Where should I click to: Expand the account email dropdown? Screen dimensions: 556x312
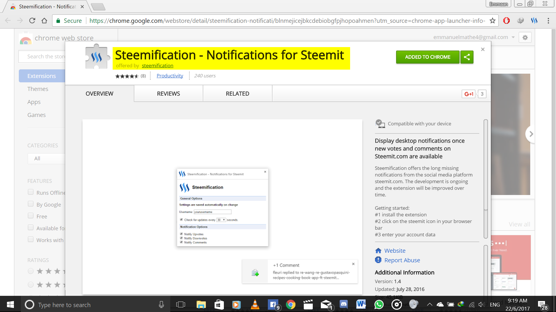[x=513, y=37]
